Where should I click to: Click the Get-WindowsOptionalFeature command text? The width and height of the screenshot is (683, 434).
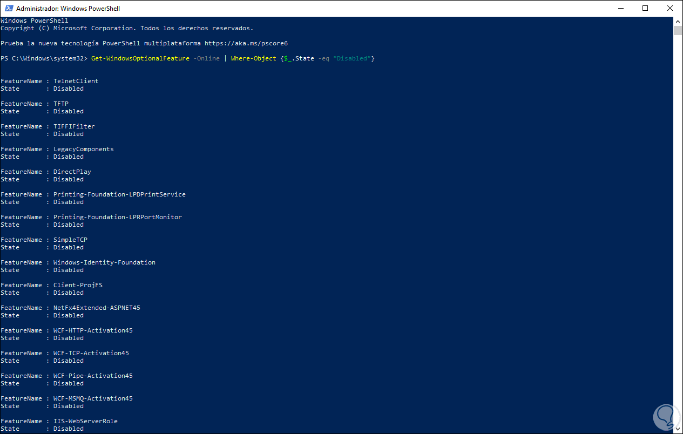click(x=140, y=58)
